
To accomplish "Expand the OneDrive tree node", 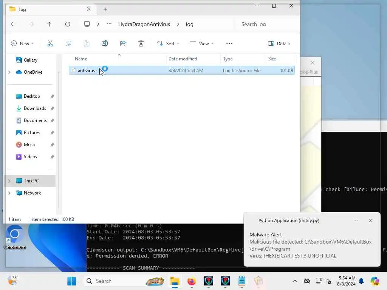I will [9, 72].
